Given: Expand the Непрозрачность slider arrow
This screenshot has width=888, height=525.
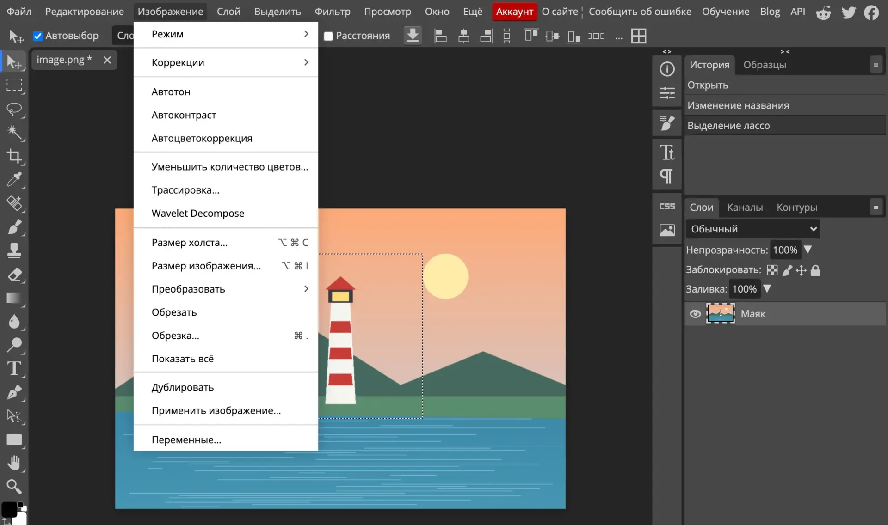Looking at the screenshot, I should tap(808, 250).
